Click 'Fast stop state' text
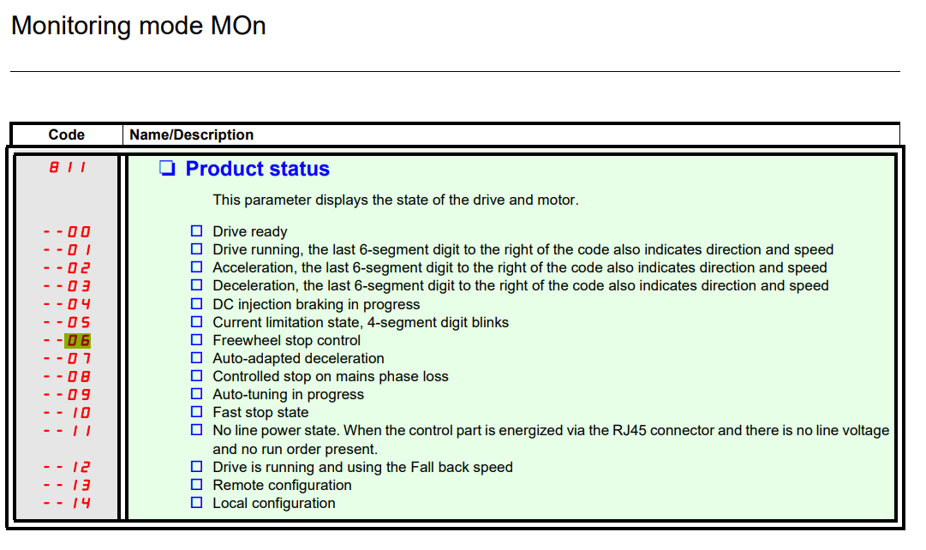Viewport: 926px width, 550px height. (260, 412)
